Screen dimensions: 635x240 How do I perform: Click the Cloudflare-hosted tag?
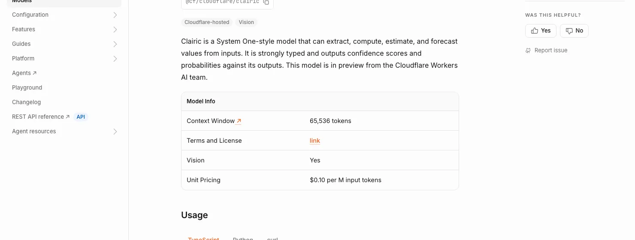[x=207, y=22]
